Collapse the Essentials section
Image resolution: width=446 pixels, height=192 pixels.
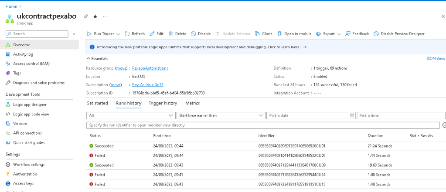pyautogui.click(x=97, y=58)
